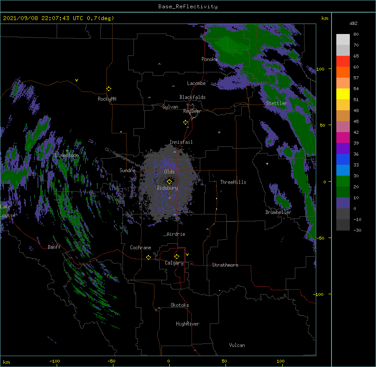Click the -100 tick on the bottom axis
Viewport: 376px width, 367px height.
coord(55,361)
